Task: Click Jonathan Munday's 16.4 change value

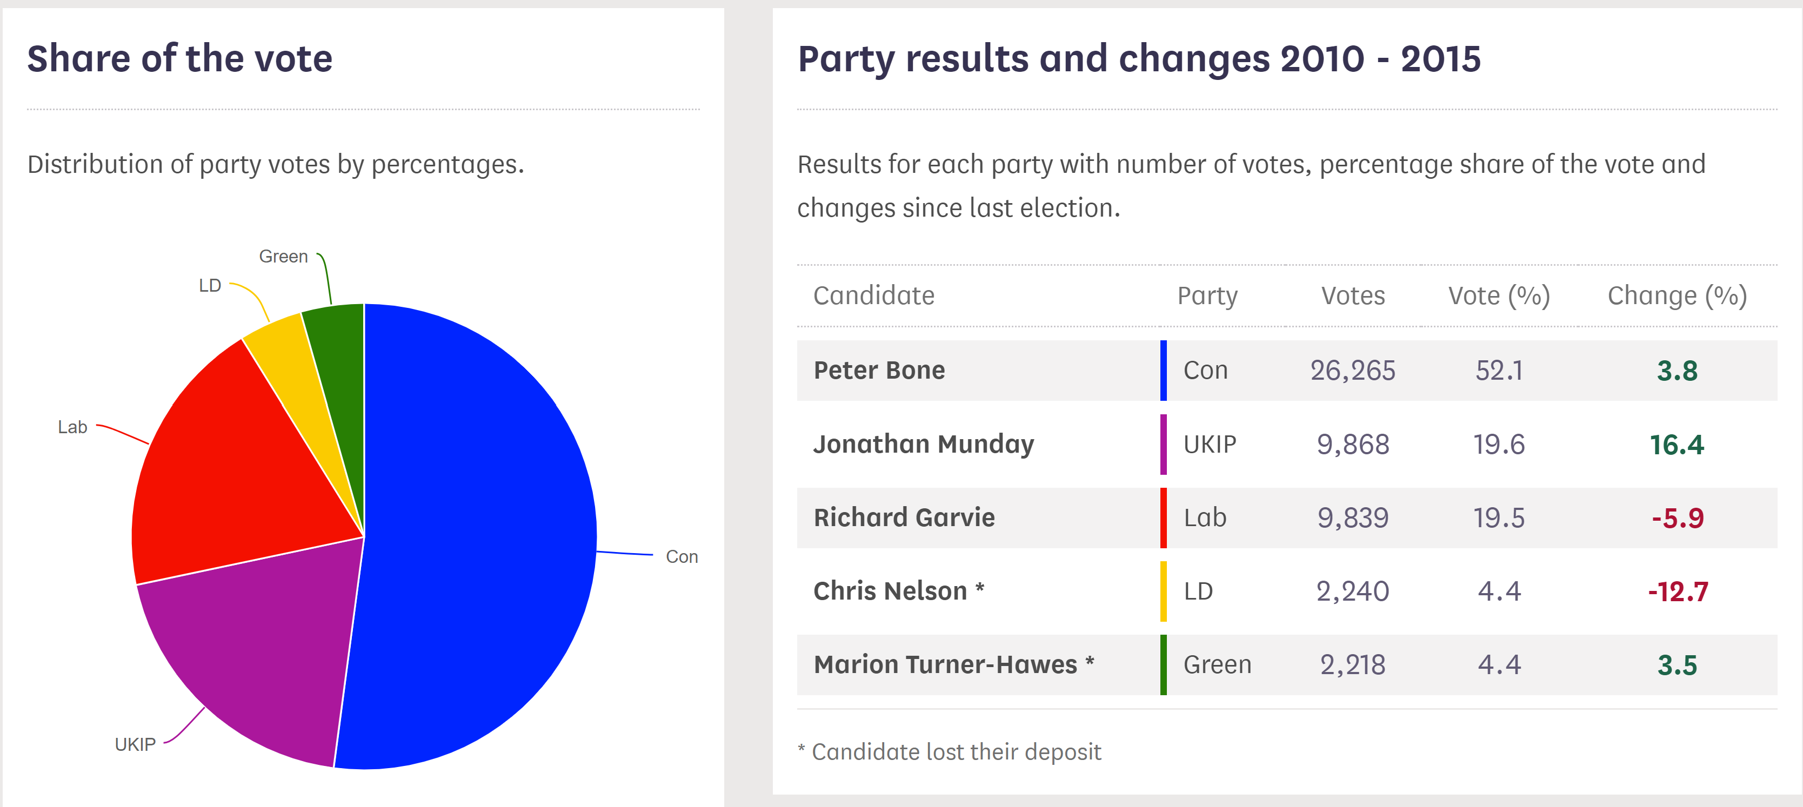Action: tap(1677, 445)
